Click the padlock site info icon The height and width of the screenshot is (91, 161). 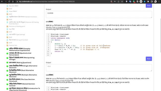(x=17, y=2)
